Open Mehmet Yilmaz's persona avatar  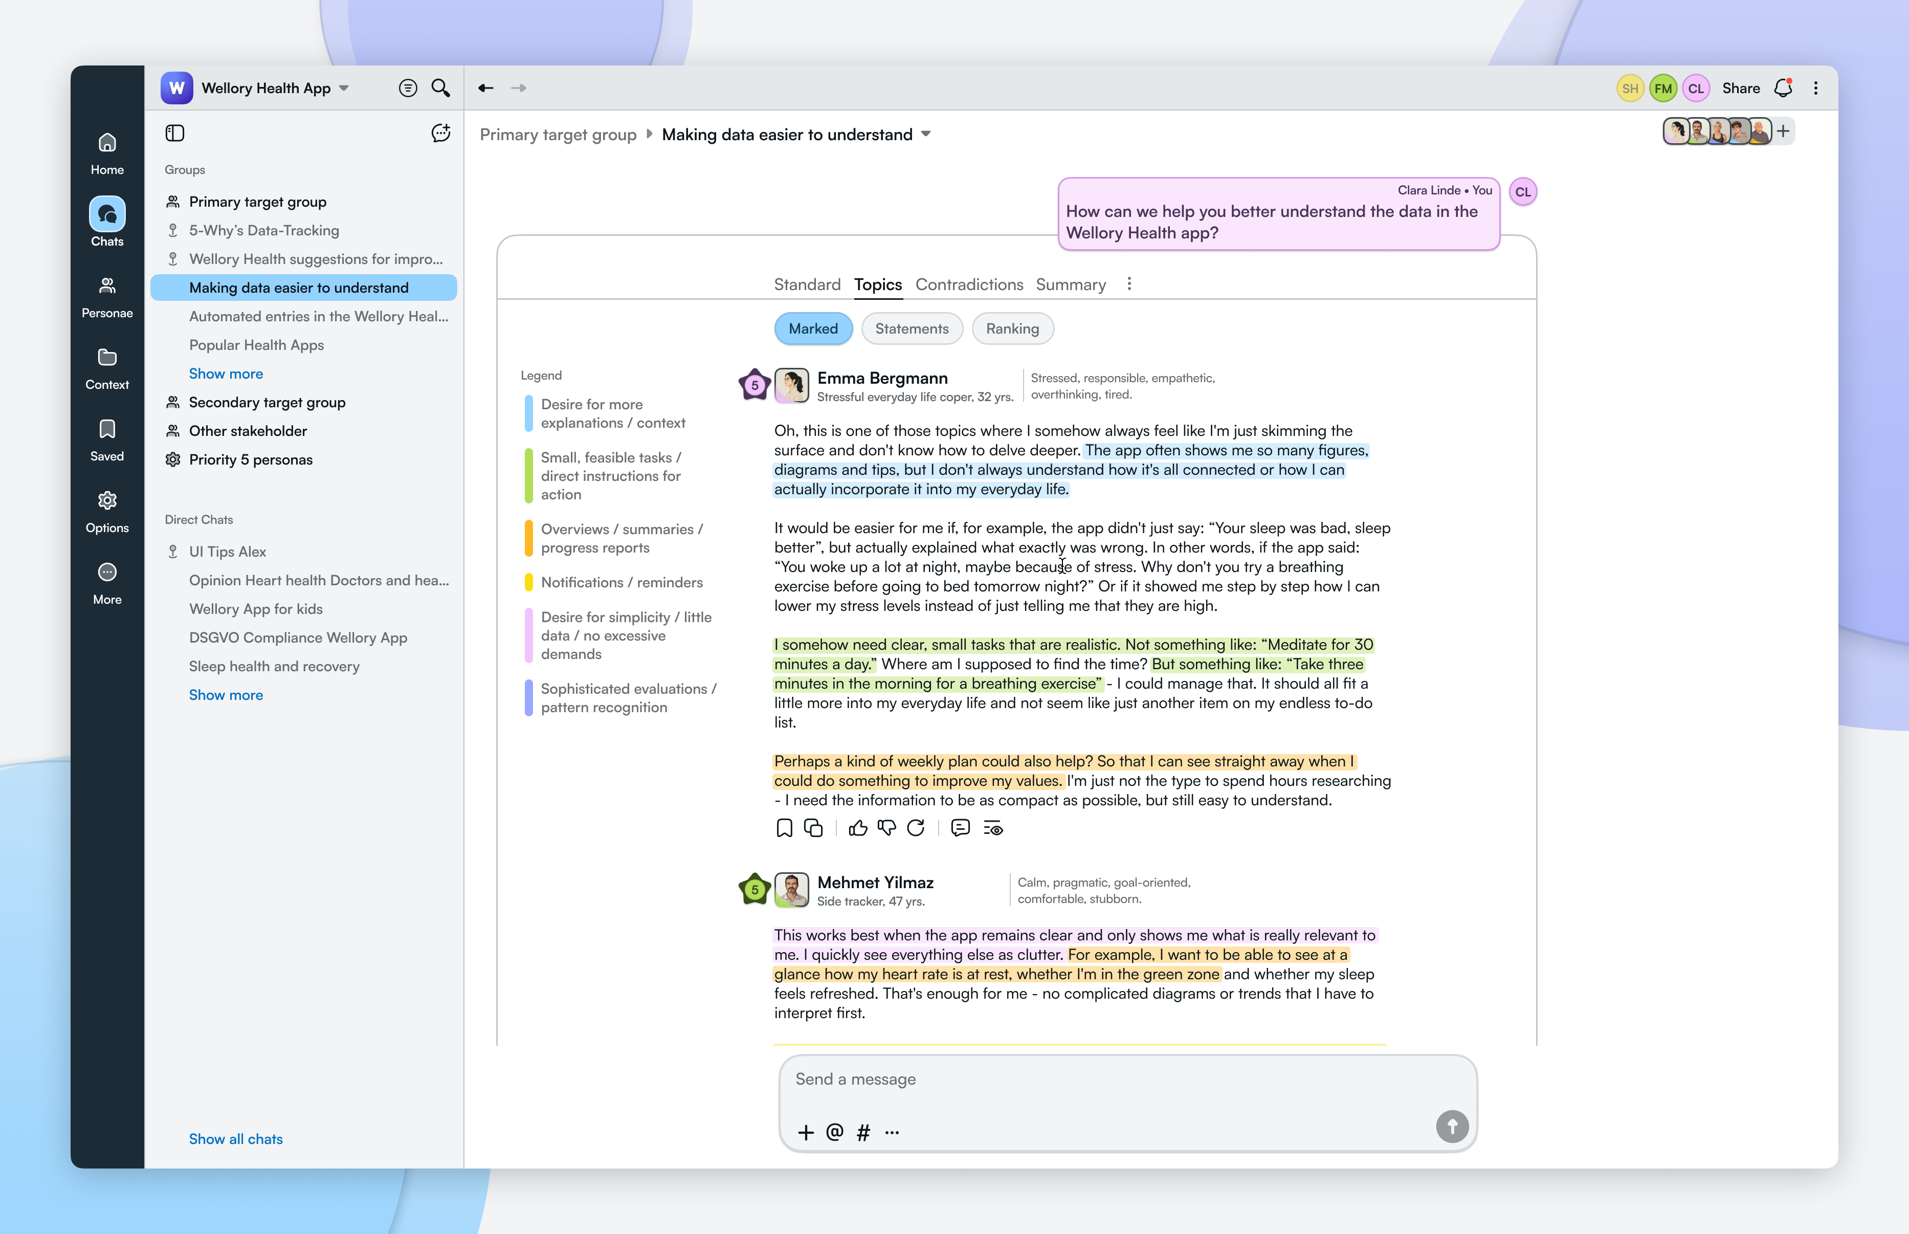[x=791, y=890]
